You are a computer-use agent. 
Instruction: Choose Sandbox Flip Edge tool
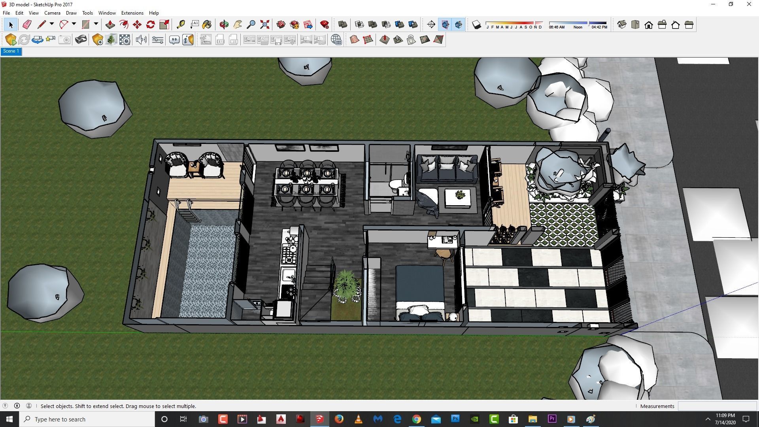point(438,40)
